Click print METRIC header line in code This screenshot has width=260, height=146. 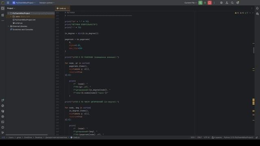tap(81, 24)
